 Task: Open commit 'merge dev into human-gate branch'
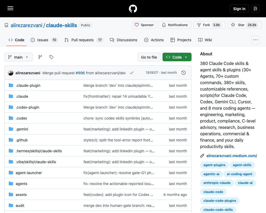pyautogui.click(x=119, y=206)
